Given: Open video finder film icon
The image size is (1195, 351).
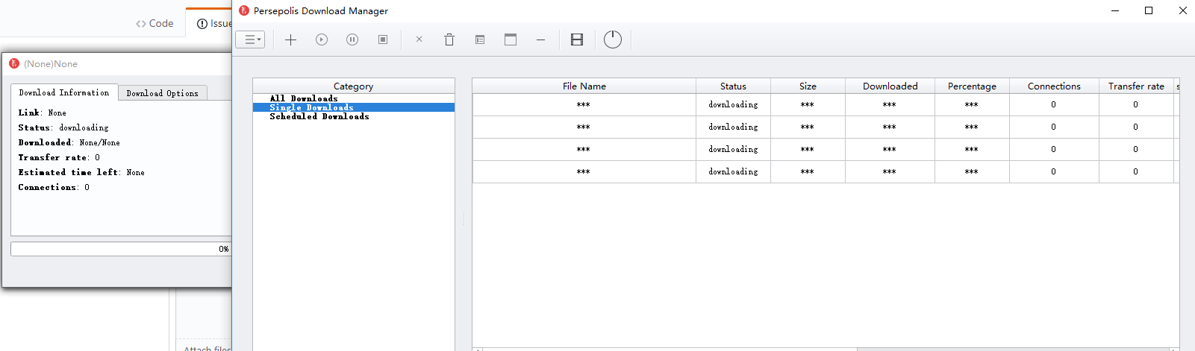Looking at the screenshot, I should (577, 39).
